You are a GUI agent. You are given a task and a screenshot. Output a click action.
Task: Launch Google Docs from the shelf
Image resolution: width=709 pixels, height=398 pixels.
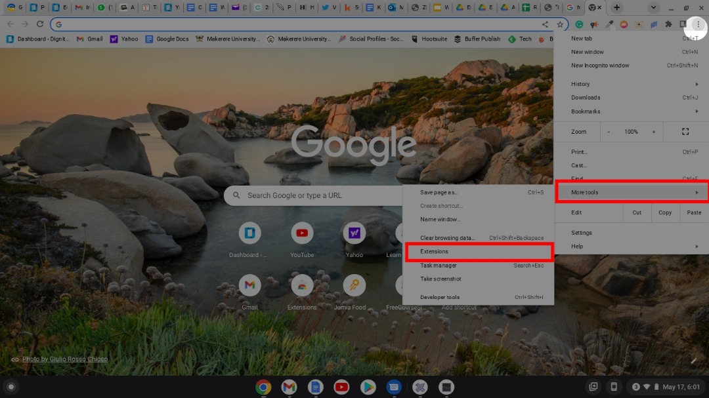(x=316, y=387)
